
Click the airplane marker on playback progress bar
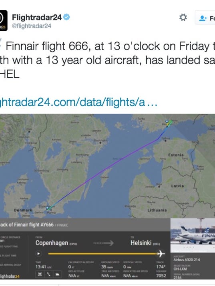161,254
